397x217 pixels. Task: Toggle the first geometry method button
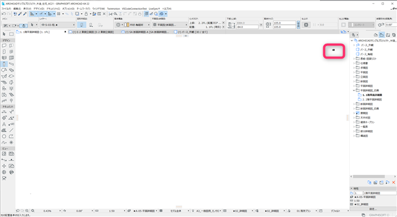click(82, 25)
